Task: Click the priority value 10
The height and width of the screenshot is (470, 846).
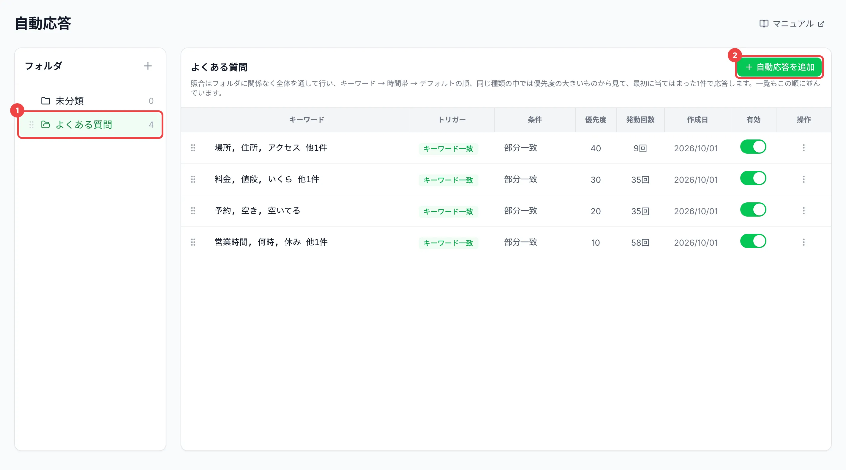Action: tap(595, 243)
